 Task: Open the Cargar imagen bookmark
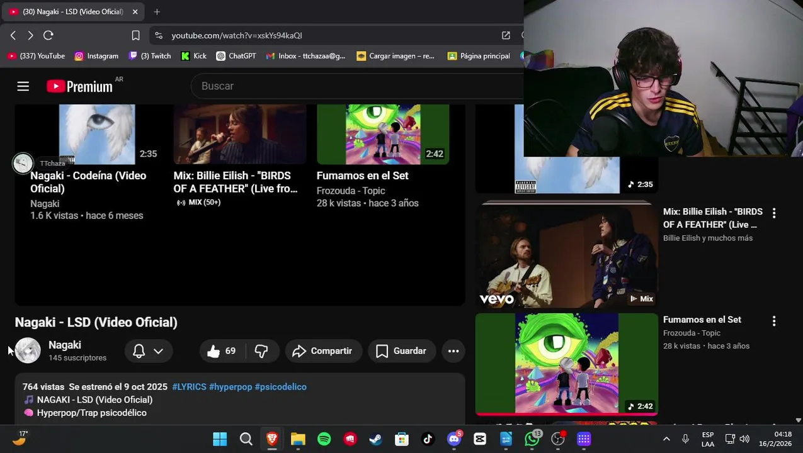[x=396, y=56]
